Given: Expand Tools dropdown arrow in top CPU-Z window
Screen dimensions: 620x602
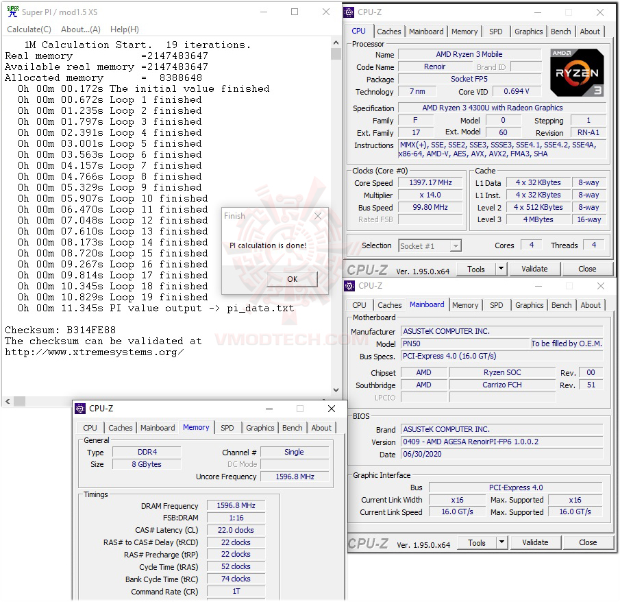Looking at the screenshot, I should coord(501,269).
